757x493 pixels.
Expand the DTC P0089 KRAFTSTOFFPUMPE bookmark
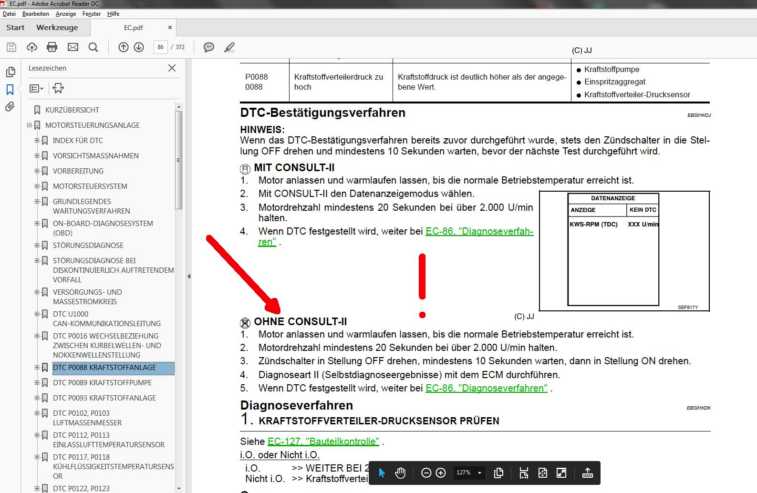click(37, 382)
